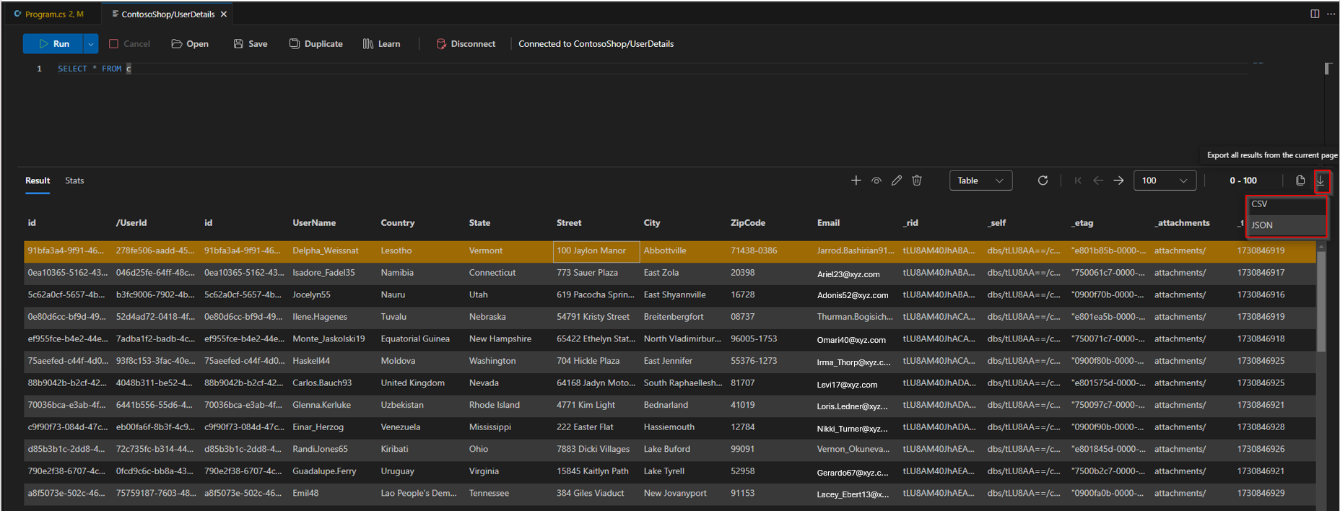
Task: Switch to the Stats tab
Action: [74, 180]
